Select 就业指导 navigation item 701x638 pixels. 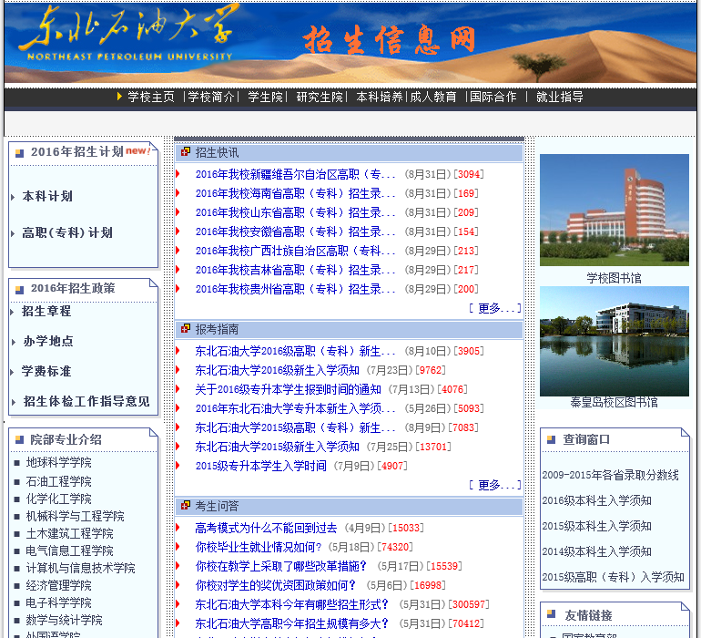560,97
